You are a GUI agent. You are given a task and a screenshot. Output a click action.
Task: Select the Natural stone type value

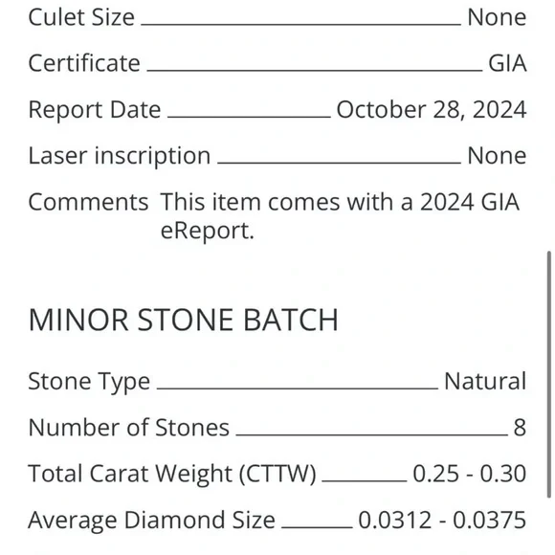tap(485, 382)
